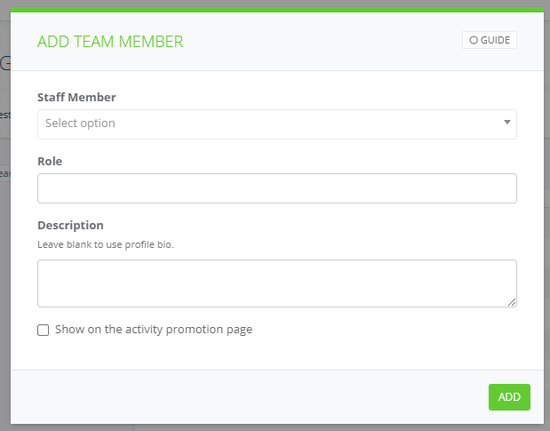Open the GUIDE help button

coord(490,40)
